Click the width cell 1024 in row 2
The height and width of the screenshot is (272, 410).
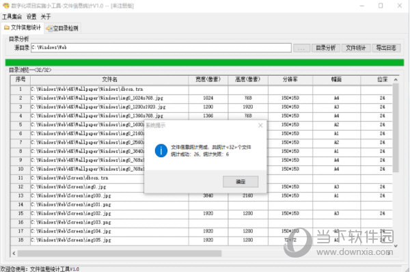click(x=208, y=98)
